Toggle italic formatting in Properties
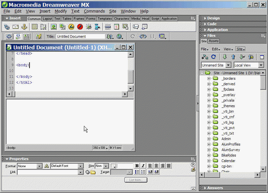This screenshot has height=193, width=268. tap(143, 166)
